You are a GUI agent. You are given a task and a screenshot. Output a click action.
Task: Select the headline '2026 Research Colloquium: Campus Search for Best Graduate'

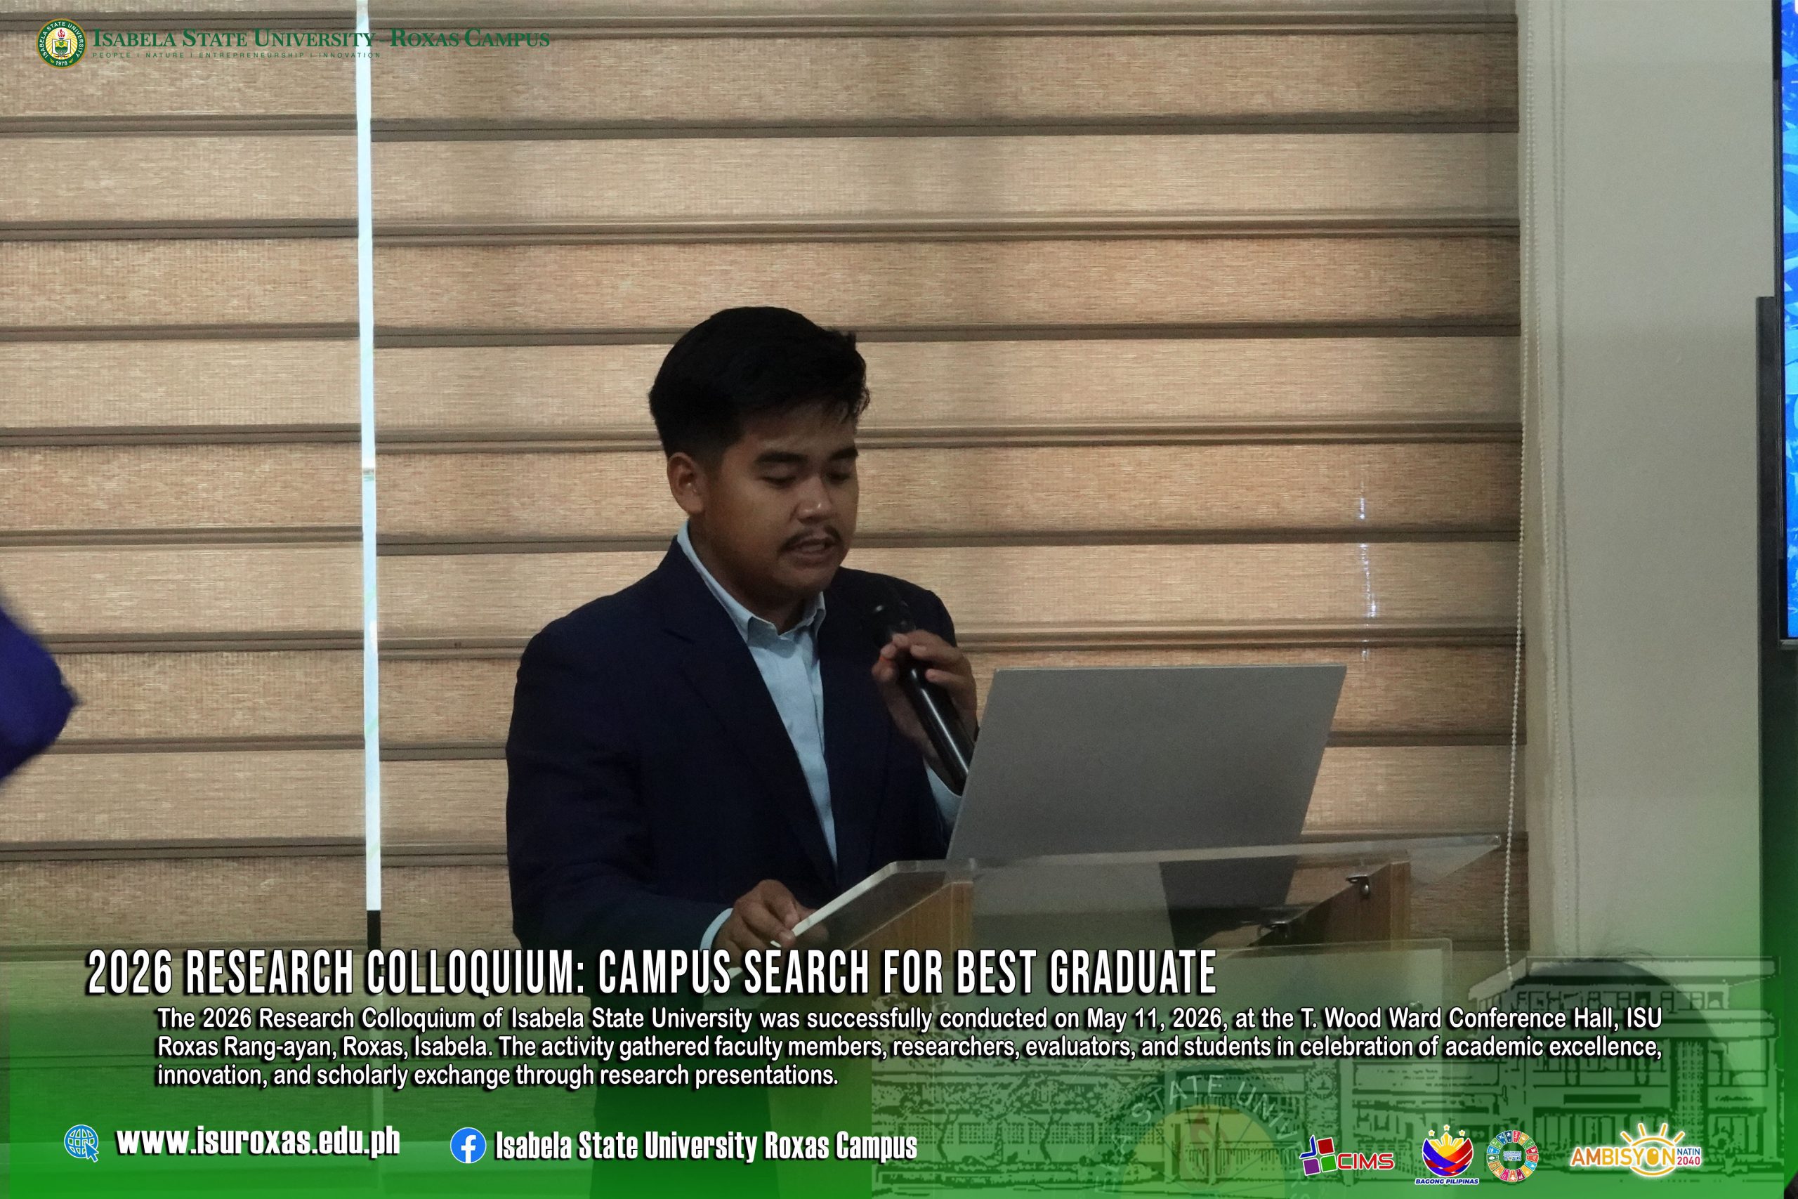coord(651,973)
